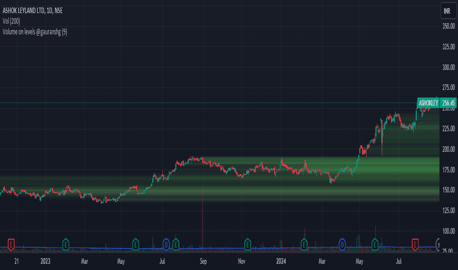Screen dimensions: 458x270
Task: Open the green earnings marker after the second May label
Action: point(375,244)
